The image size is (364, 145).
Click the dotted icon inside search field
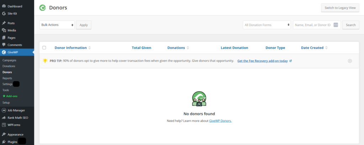(336, 25)
